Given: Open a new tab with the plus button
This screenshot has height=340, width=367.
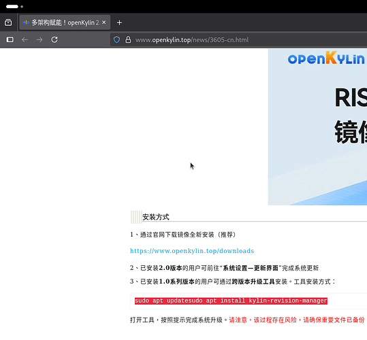Looking at the screenshot, I should (119, 22).
